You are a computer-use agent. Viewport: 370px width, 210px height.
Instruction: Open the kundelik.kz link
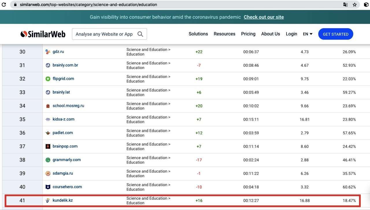63,200
